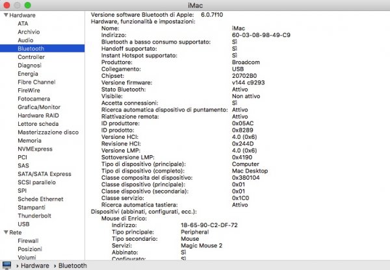Select Volumi under Rete
Image resolution: width=390 pixels, height=270 pixels.
[27, 257]
